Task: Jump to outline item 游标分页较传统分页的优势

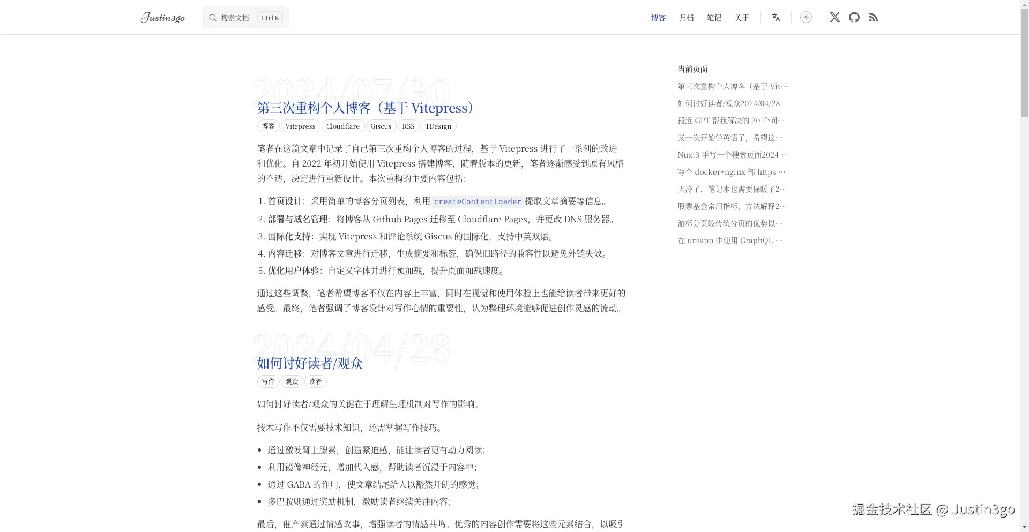Action: (x=730, y=223)
